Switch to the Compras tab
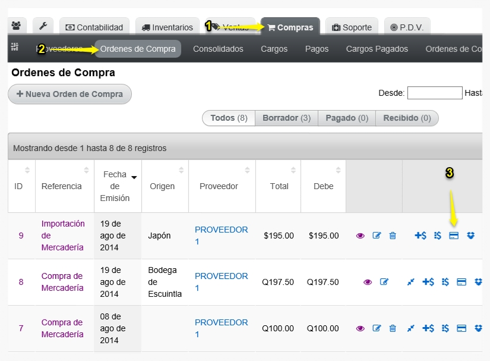 click(290, 27)
